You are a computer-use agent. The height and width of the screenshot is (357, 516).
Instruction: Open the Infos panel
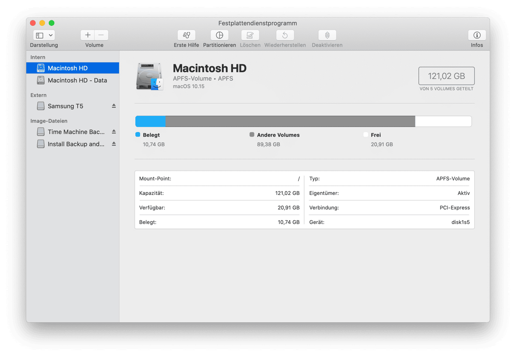[x=477, y=35]
